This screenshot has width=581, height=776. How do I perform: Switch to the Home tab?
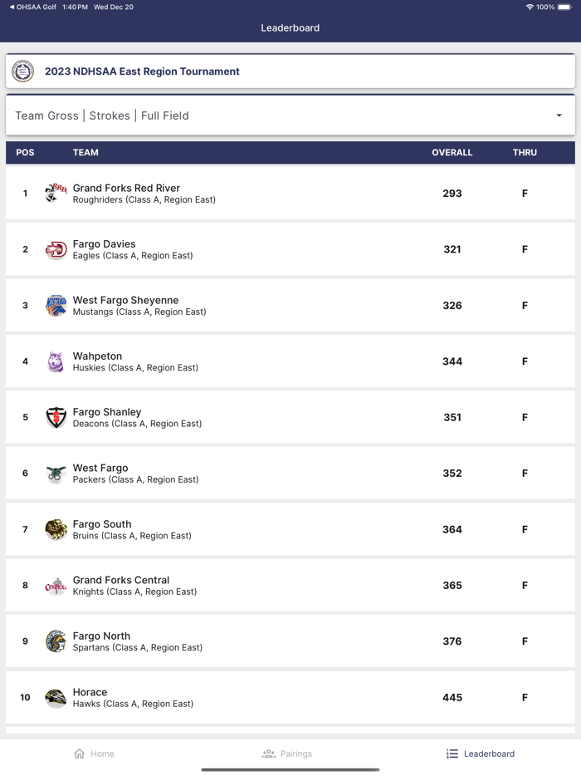94,754
